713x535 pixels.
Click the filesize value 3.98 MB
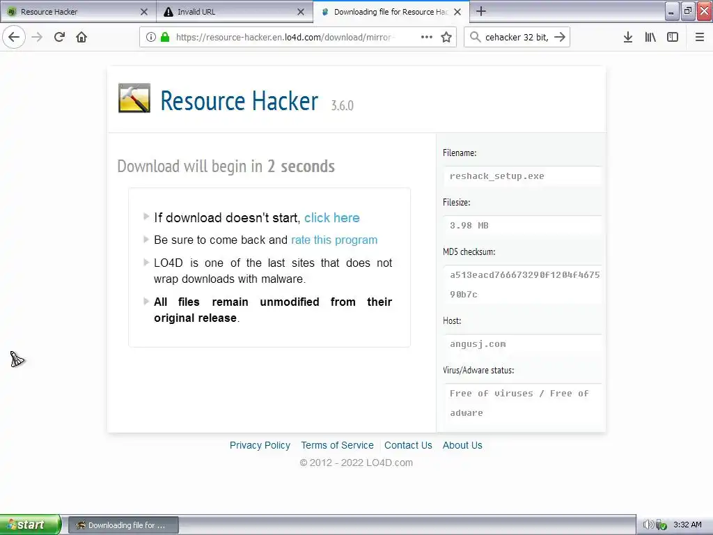[469, 226]
